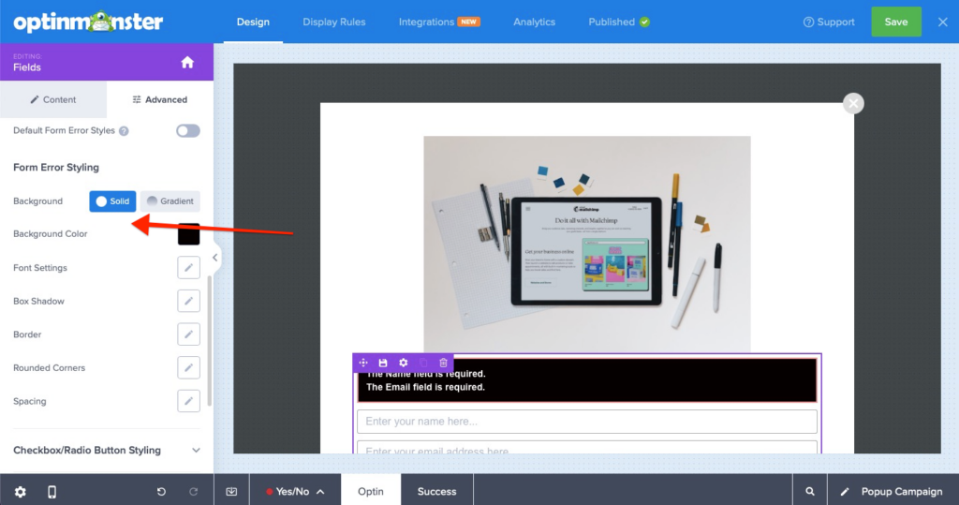This screenshot has height=505, width=959.
Task: Click the sidebar scrollbar
Action: (x=209, y=340)
